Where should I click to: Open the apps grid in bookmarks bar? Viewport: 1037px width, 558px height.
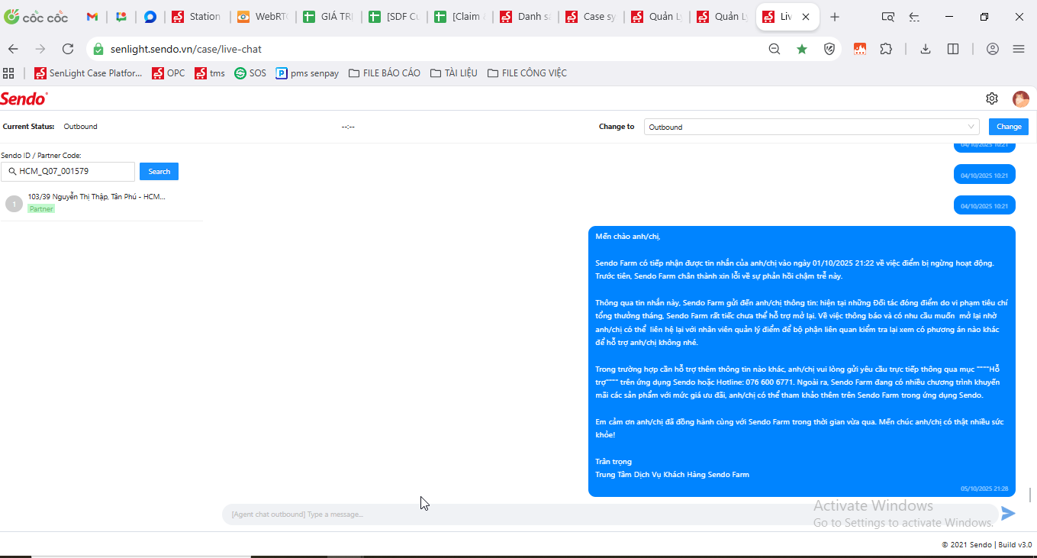pyautogui.click(x=9, y=73)
